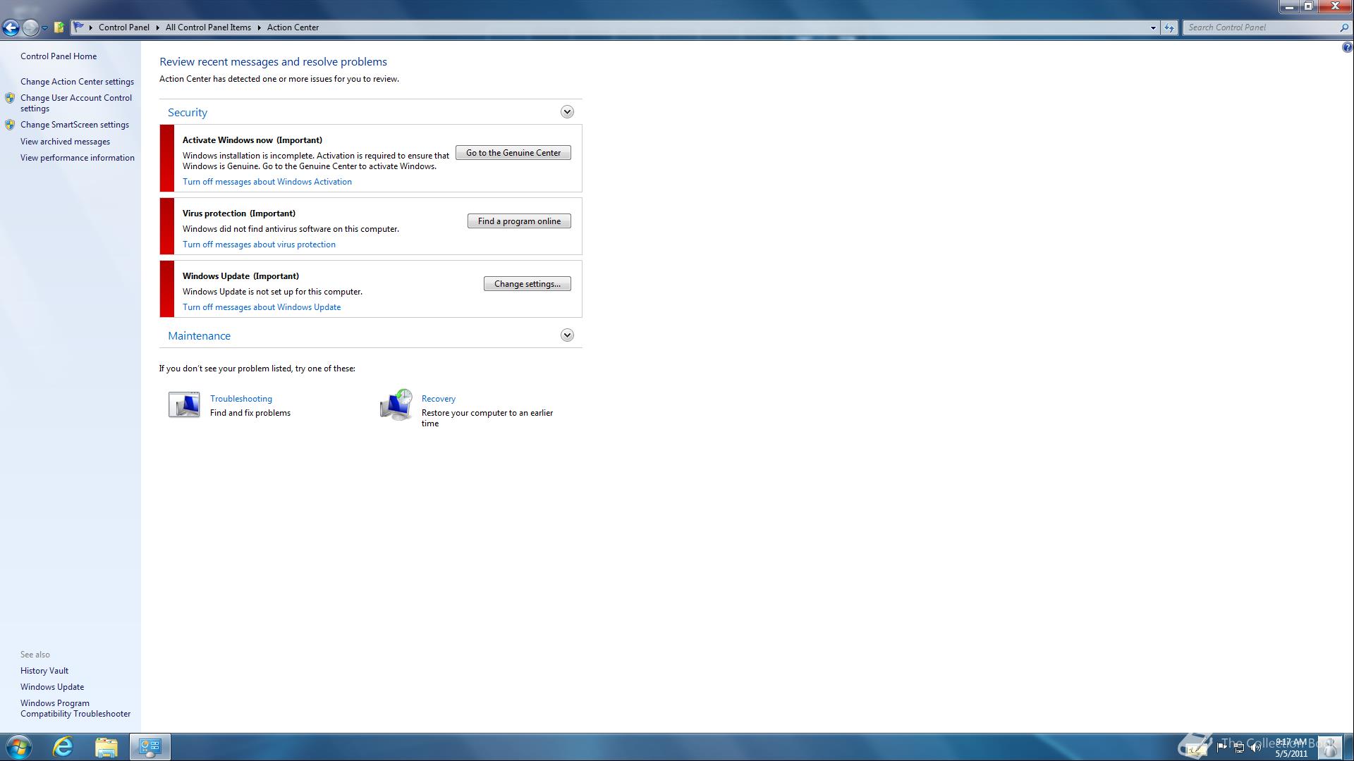Click Go to the Genuine Center button
1354x761 pixels.
pos(513,153)
